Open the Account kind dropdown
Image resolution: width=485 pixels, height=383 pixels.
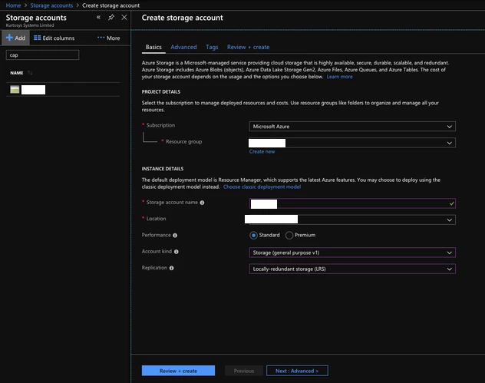pos(352,253)
